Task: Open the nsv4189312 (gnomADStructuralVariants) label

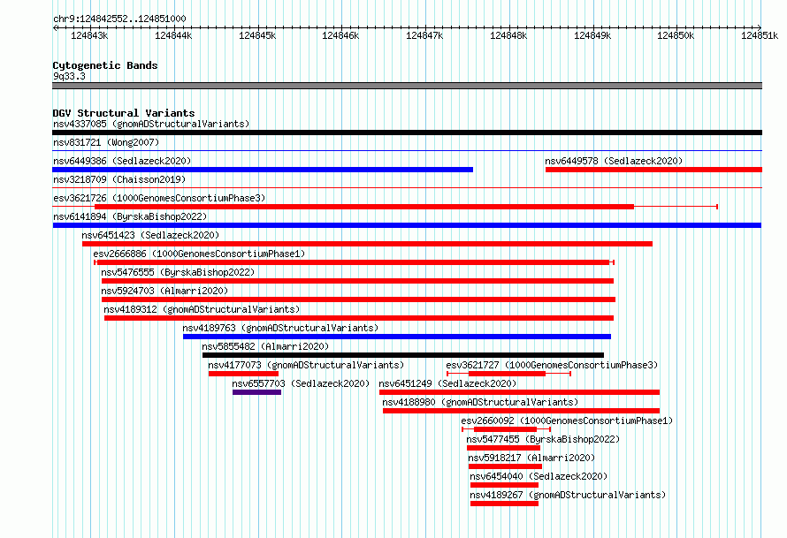Action: pos(202,309)
